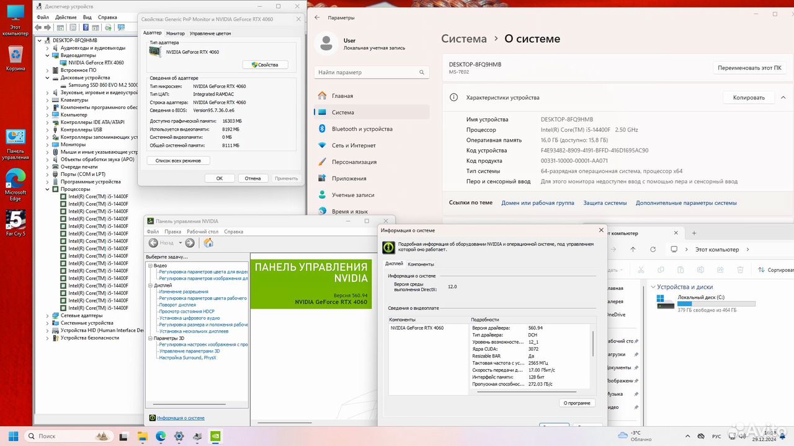Click NVIDIA panel forward arrow icon
This screenshot has height=446, width=794.
[190, 243]
